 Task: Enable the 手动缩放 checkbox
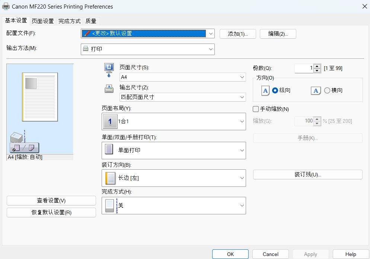point(256,109)
